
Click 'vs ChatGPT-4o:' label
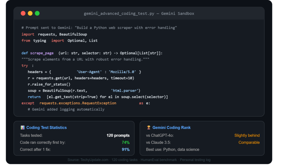[x=160, y=135]
